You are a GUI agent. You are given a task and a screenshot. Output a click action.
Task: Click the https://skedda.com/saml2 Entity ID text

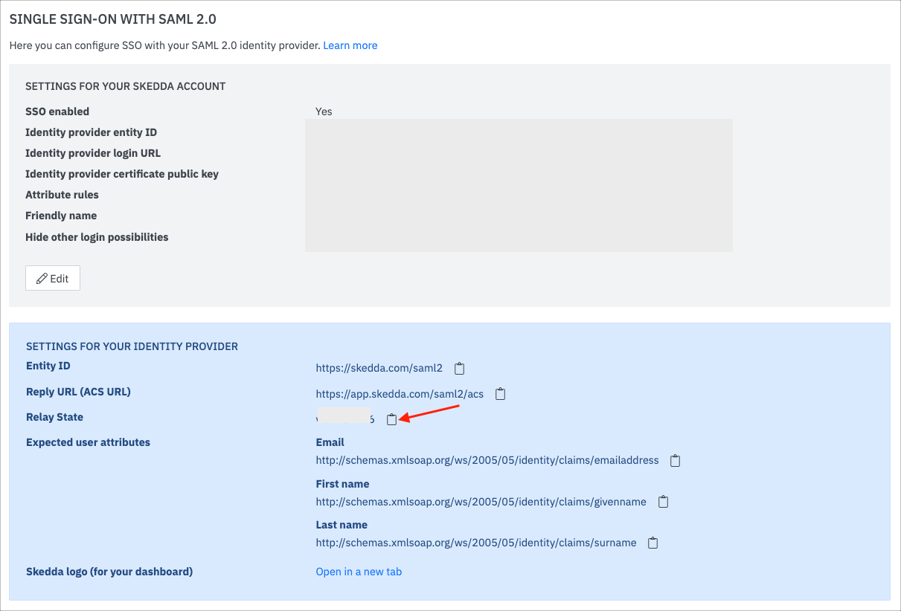click(379, 368)
